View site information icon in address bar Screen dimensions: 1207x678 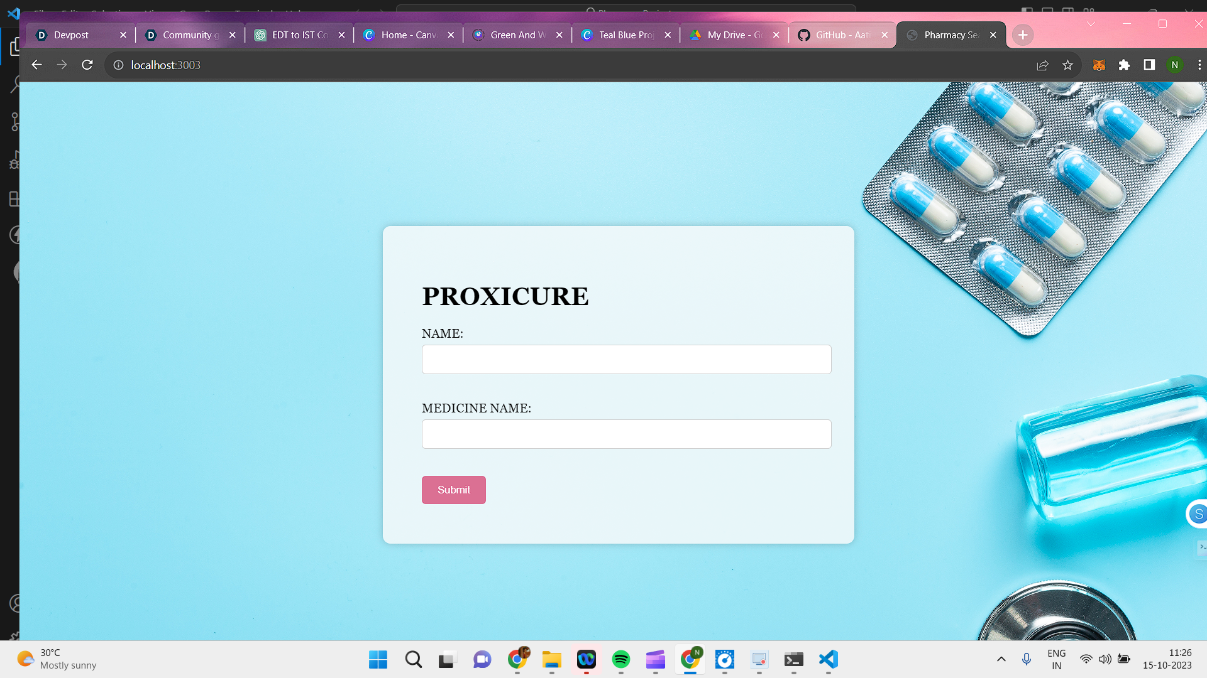118,65
